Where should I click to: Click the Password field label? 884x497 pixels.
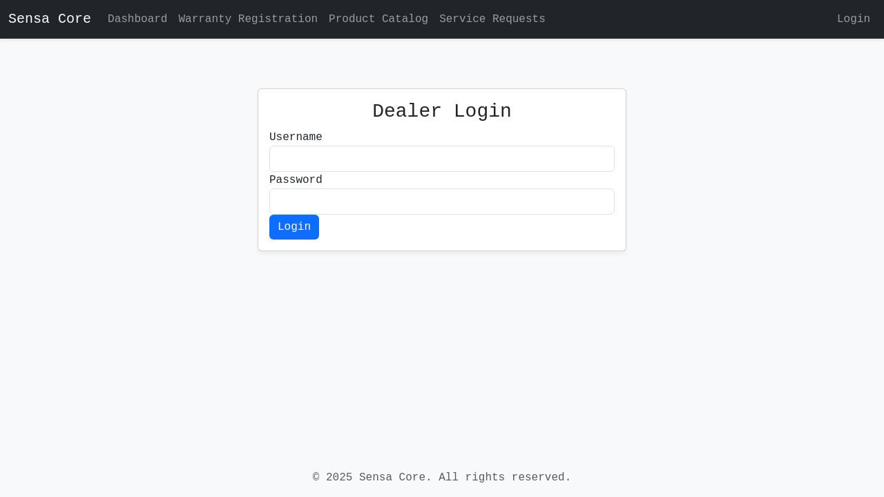pos(296,180)
